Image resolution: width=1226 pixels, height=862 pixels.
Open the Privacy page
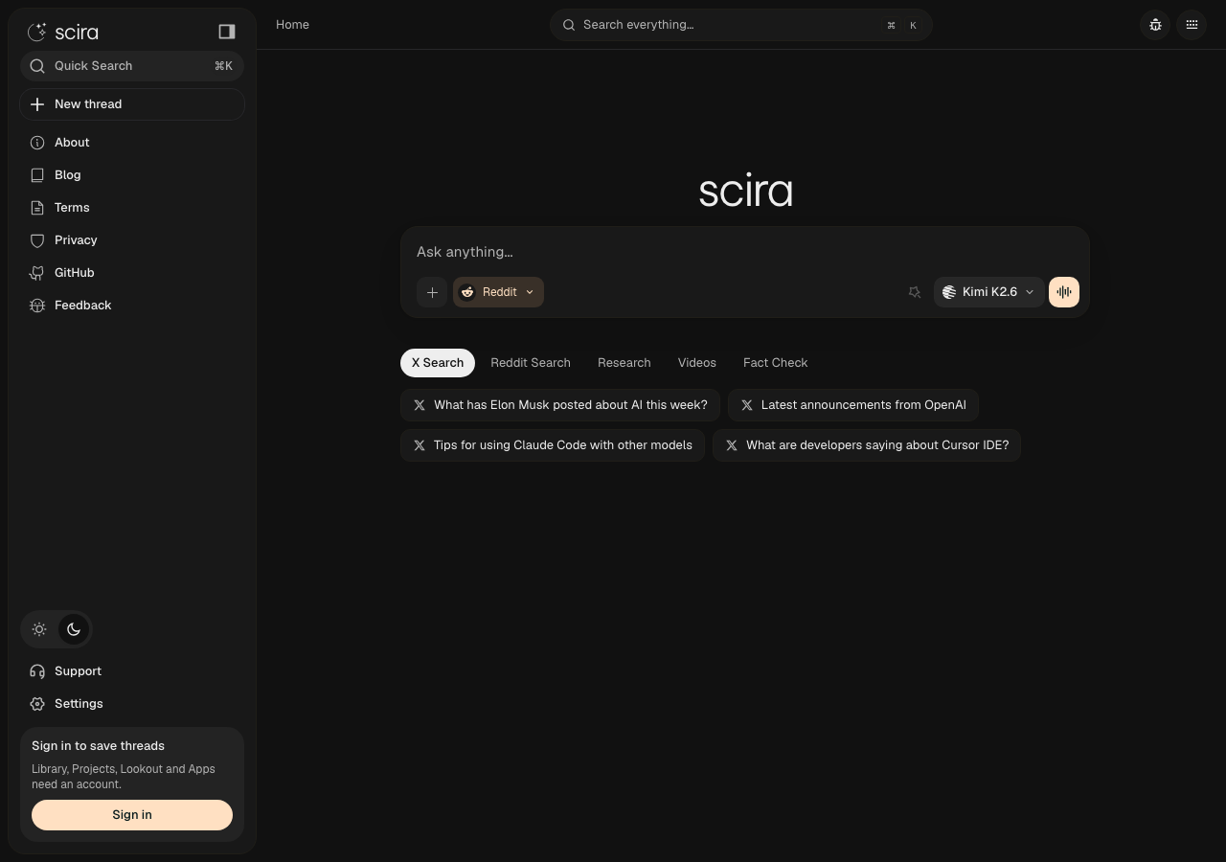132,240
